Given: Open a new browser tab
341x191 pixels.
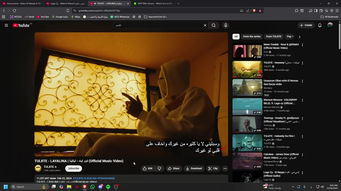Looking at the screenshot, I should [178, 3].
